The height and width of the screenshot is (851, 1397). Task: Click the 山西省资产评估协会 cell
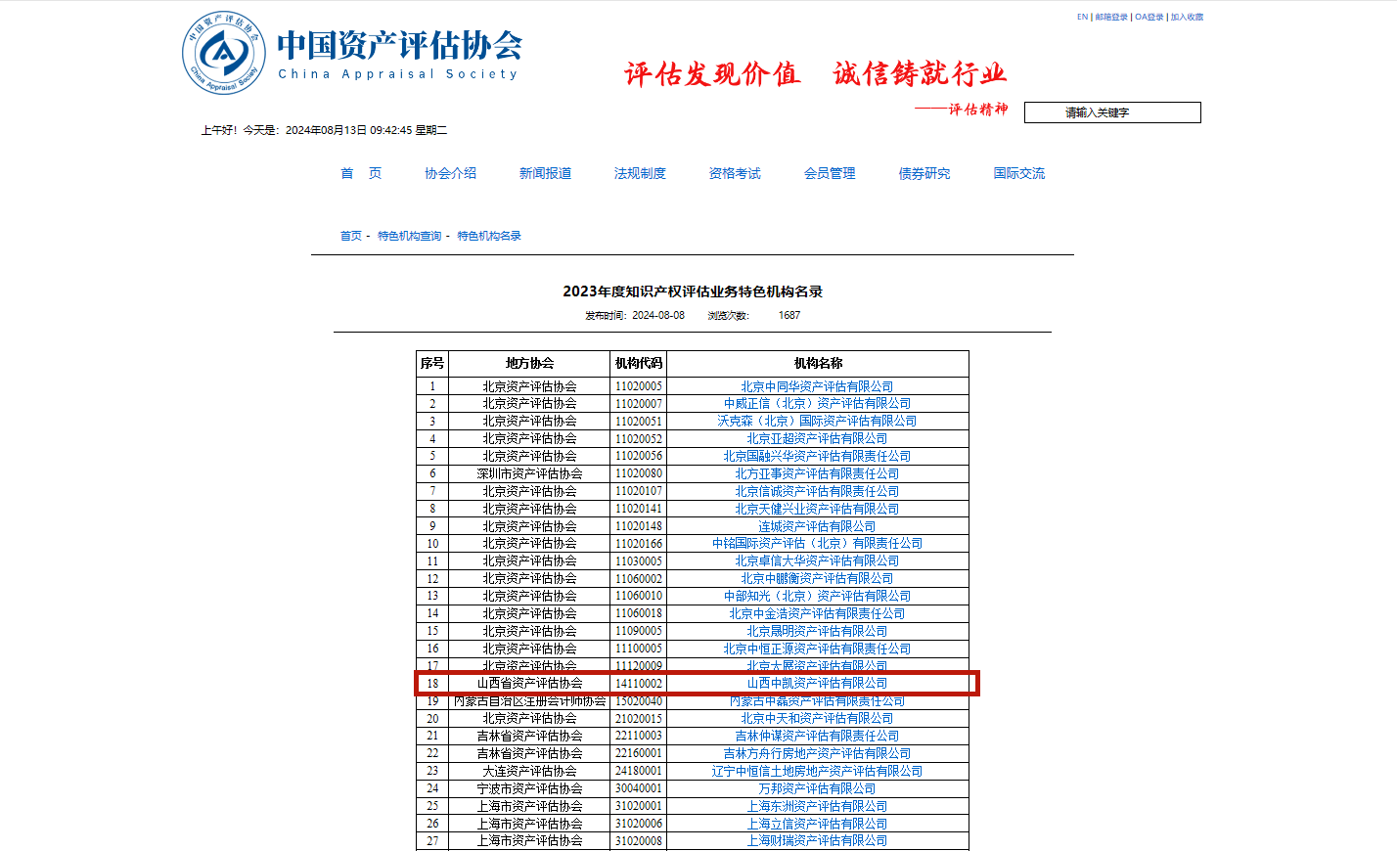coord(529,683)
